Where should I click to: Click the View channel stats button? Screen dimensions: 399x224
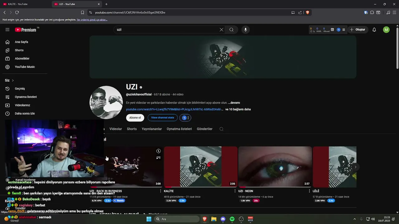(162, 118)
